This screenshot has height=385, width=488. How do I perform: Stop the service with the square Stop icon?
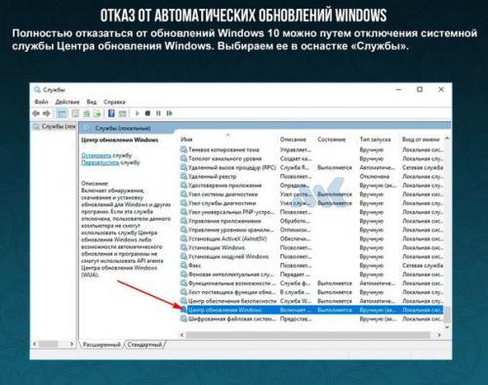pos(147,113)
